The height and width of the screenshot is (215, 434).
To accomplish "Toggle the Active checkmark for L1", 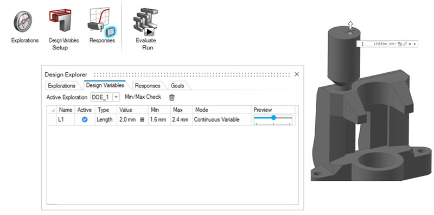I will [x=85, y=119].
